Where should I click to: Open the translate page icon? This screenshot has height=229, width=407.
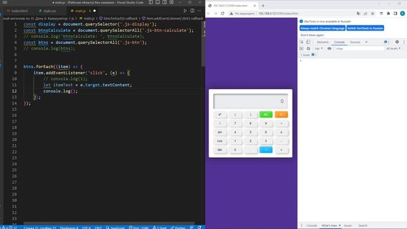click(x=358, y=13)
